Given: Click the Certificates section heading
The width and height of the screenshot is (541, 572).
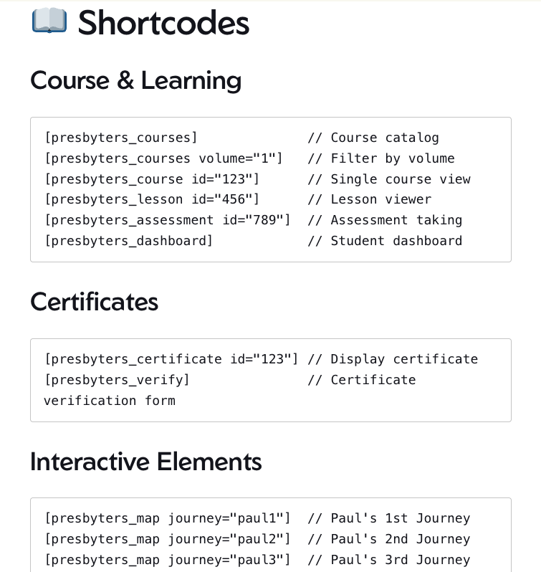Looking at the screenshot, I should tap(94, 302).
